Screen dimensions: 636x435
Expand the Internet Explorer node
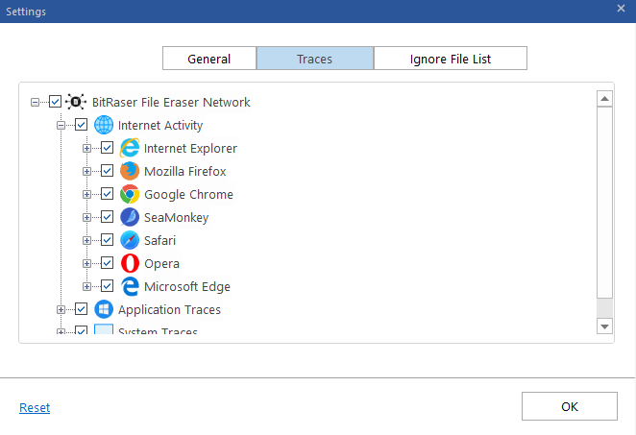pyautogui.click(x=86, y=149)
